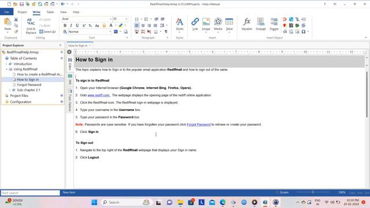370x208 pixels.
Task: Justify the paragraph
Action: [x=156, y=25]
